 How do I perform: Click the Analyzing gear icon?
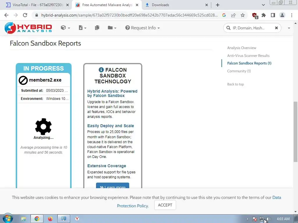tap(43, 127)
